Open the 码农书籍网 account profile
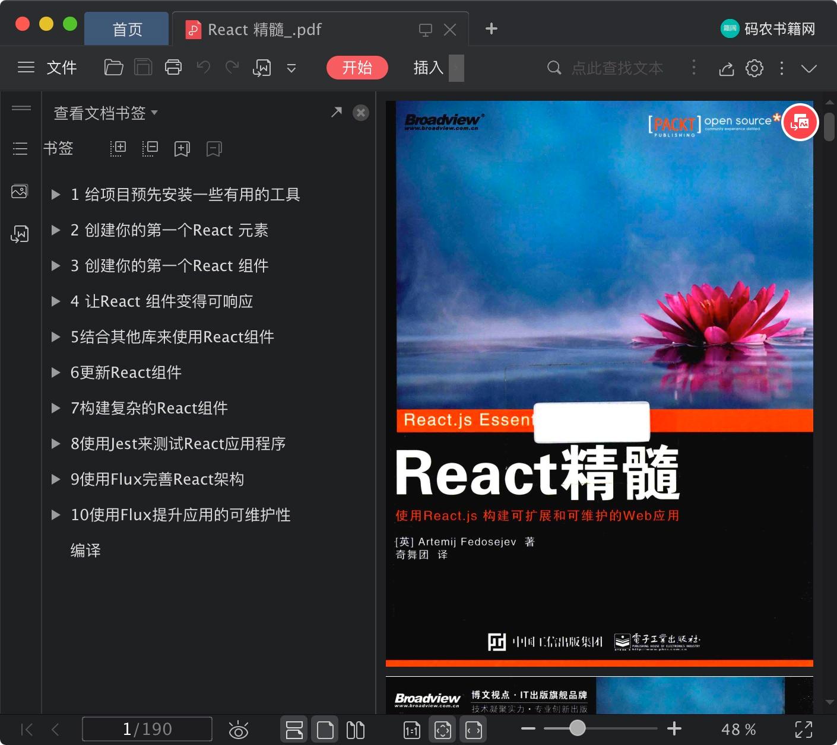Image resolution: width=837 pixels, height=745 pixels. pyautogui.click(x=768, y=28)
